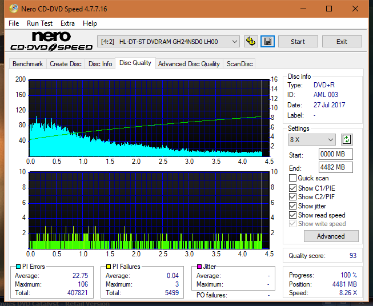This screenshot has height=306, width=373.
Task: Enable the Quick scan checkbox
Action: pos(292,178)
